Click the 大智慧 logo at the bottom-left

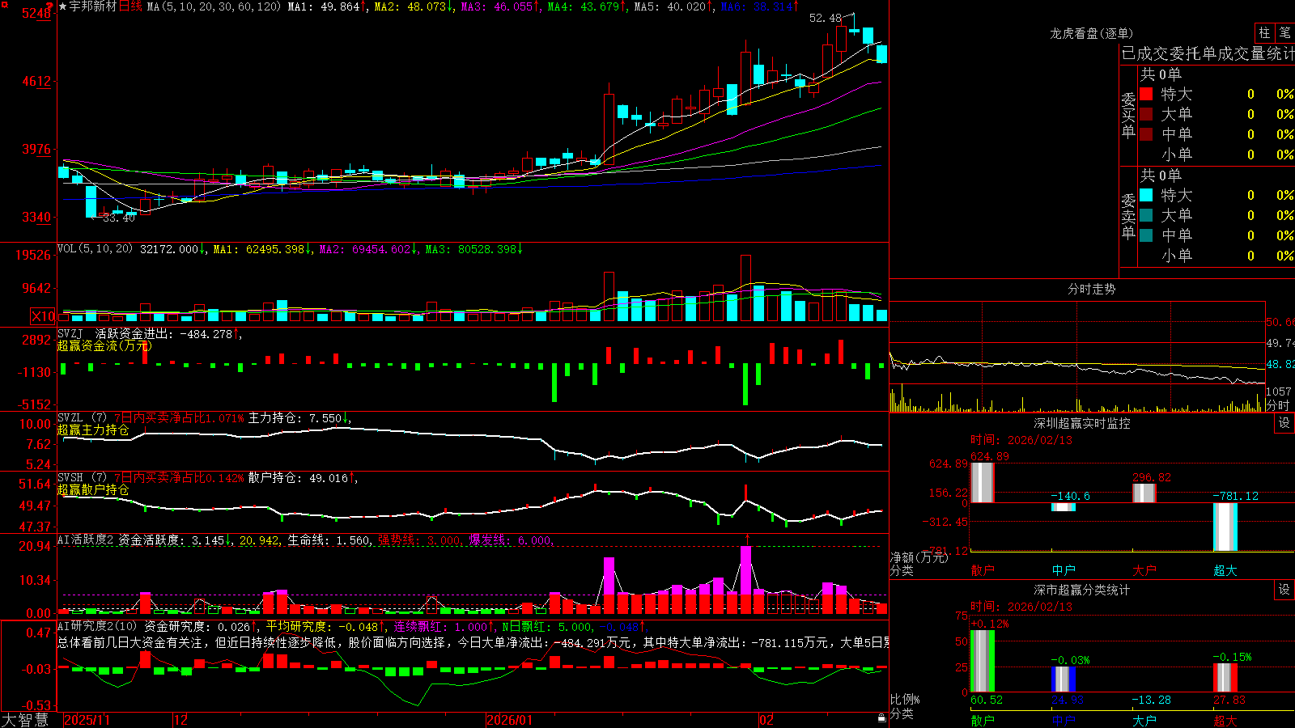click(x=24, y=720)
